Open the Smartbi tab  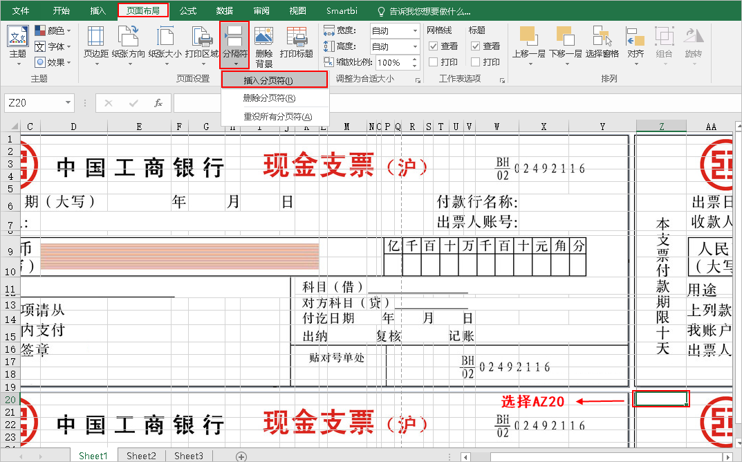[342, 10]
